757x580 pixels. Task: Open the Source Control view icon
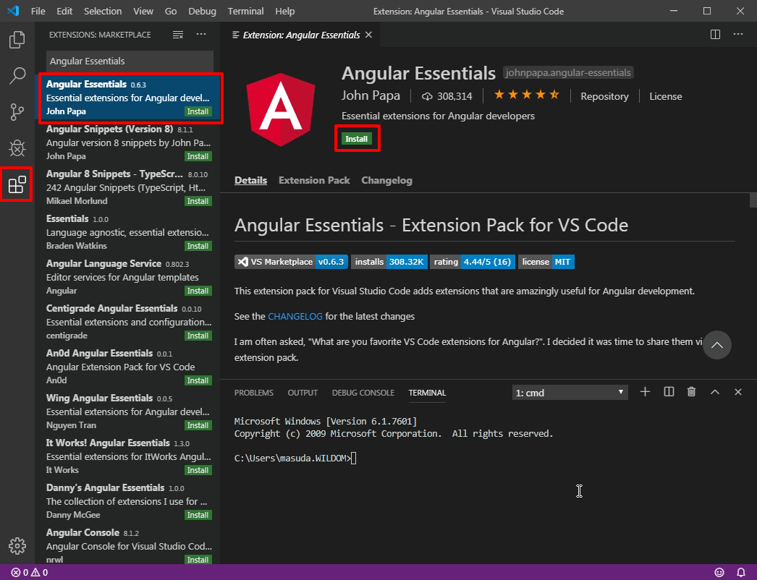click(17, 112)
